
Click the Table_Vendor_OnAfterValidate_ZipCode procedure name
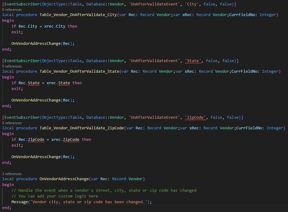82,128
